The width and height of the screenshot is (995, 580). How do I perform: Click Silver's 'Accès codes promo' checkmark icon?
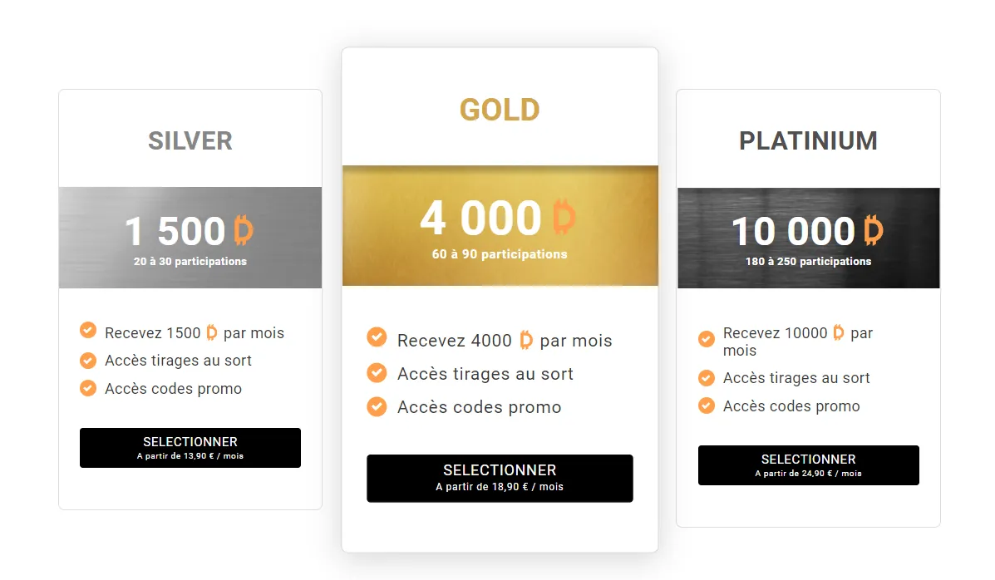click(x=88, y=388)
